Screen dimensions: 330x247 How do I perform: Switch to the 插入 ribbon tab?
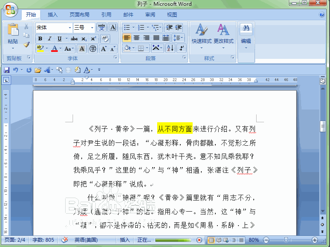pos(52,14)
